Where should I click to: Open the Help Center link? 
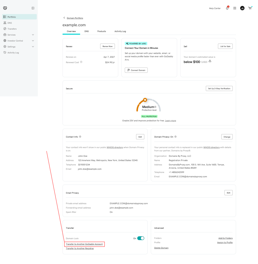(x=215, y=8)
